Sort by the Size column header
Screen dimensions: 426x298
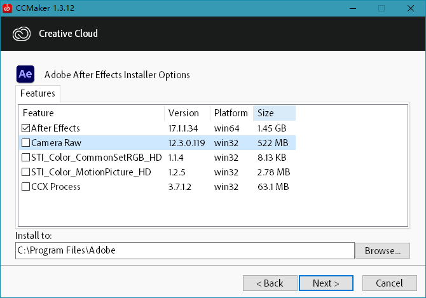275,113
